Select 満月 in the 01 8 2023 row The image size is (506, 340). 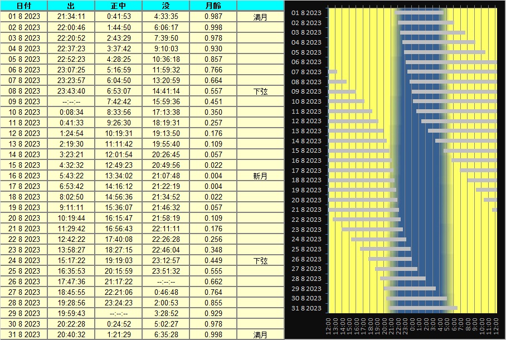(260, 17)
